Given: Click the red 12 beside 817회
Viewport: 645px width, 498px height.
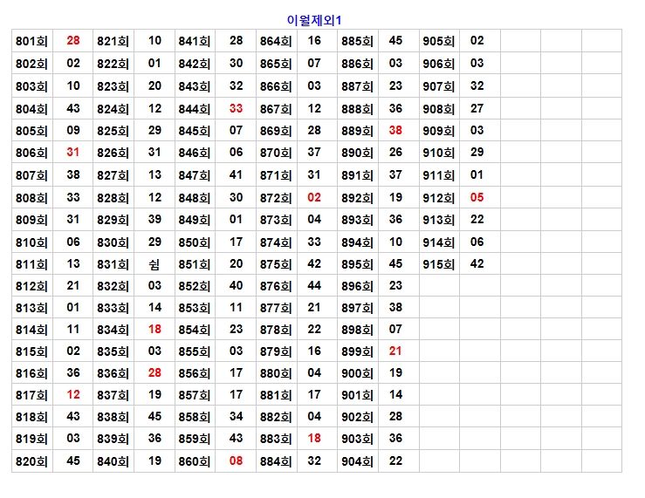Looking at the screenshot, I should point(73,395).
